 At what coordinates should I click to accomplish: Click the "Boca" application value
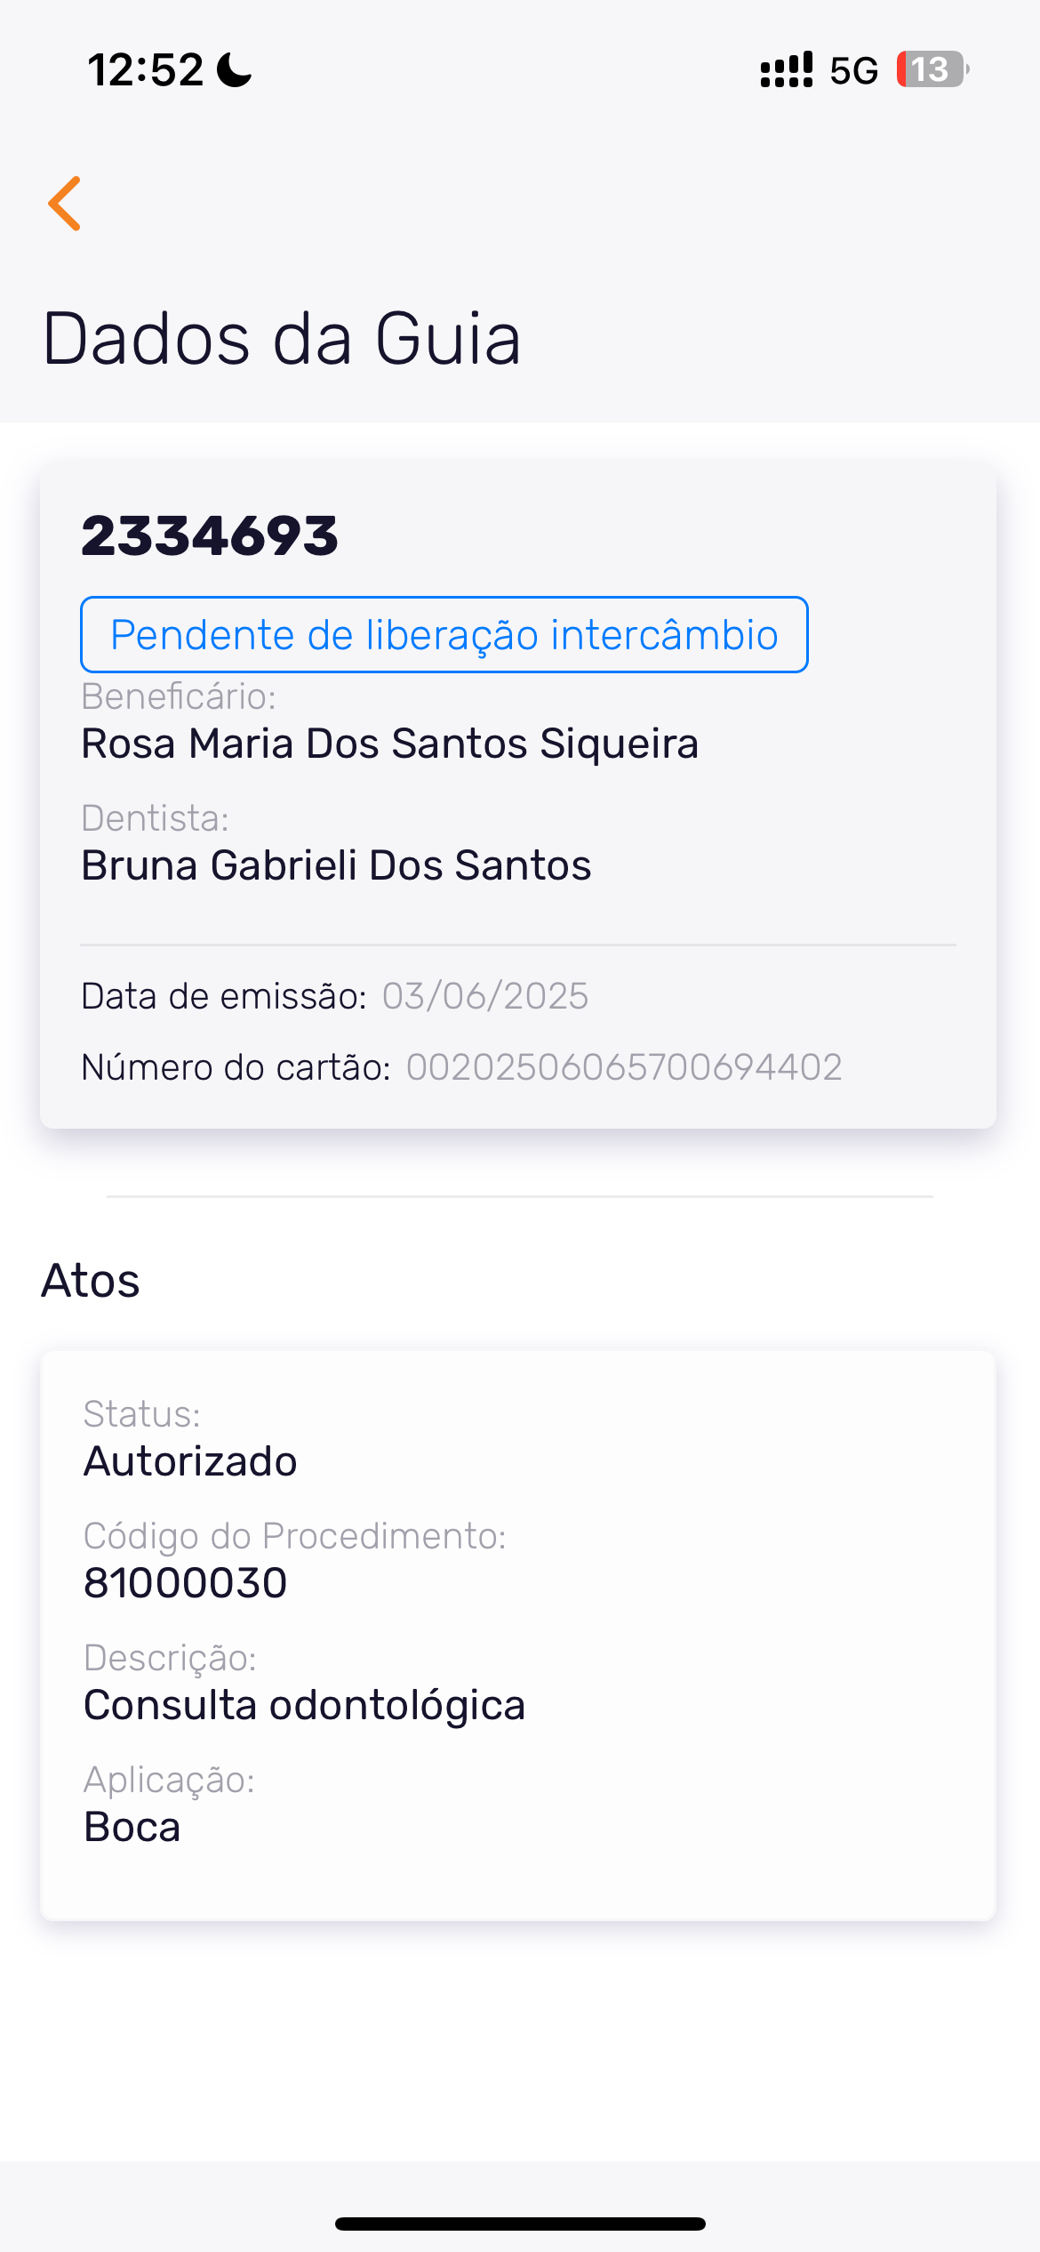pyautogui.click(x=132, y=1827)
